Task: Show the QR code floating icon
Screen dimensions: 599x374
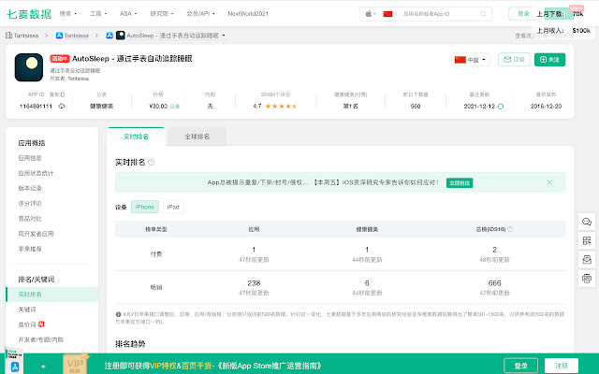Action: (x=587, y=240)
